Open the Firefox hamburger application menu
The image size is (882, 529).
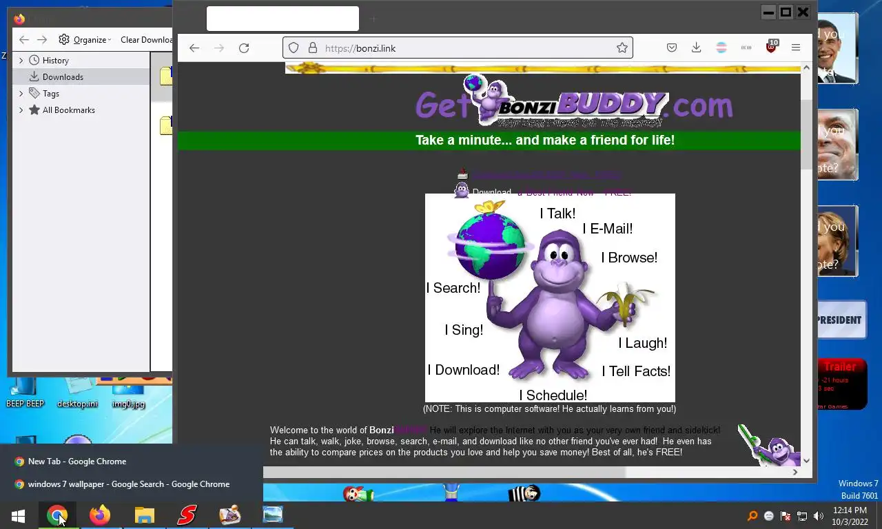tap(796, 48)
